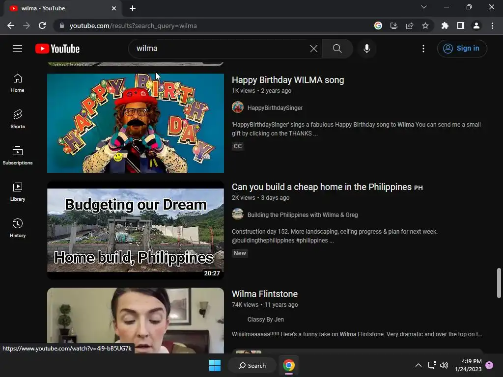Screen dimensions: 503x377
Task: Click the Sign in button
Action: pyautogui.click(x=462, y=49)
